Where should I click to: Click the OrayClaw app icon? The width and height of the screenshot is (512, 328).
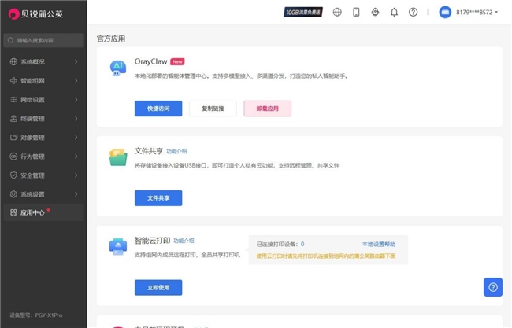[118, 68]
